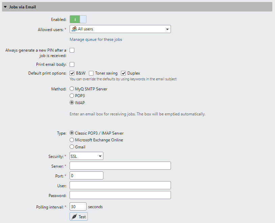
Task: Select the POP3 method
Action: (71, 95)
